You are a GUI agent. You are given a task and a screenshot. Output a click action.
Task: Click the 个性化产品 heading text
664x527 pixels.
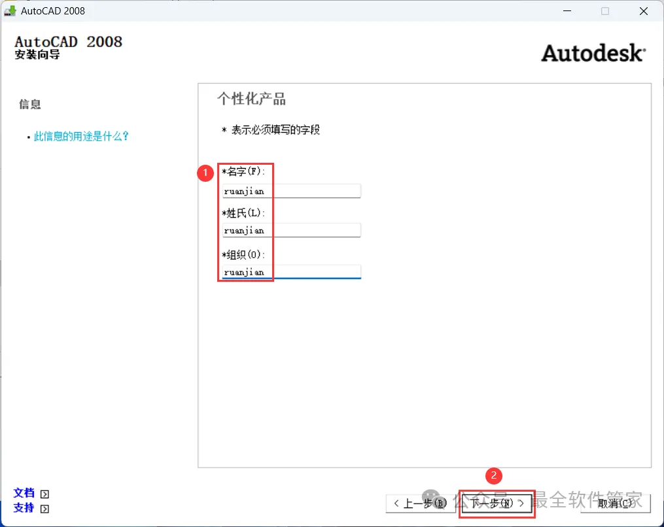point(252,99)
